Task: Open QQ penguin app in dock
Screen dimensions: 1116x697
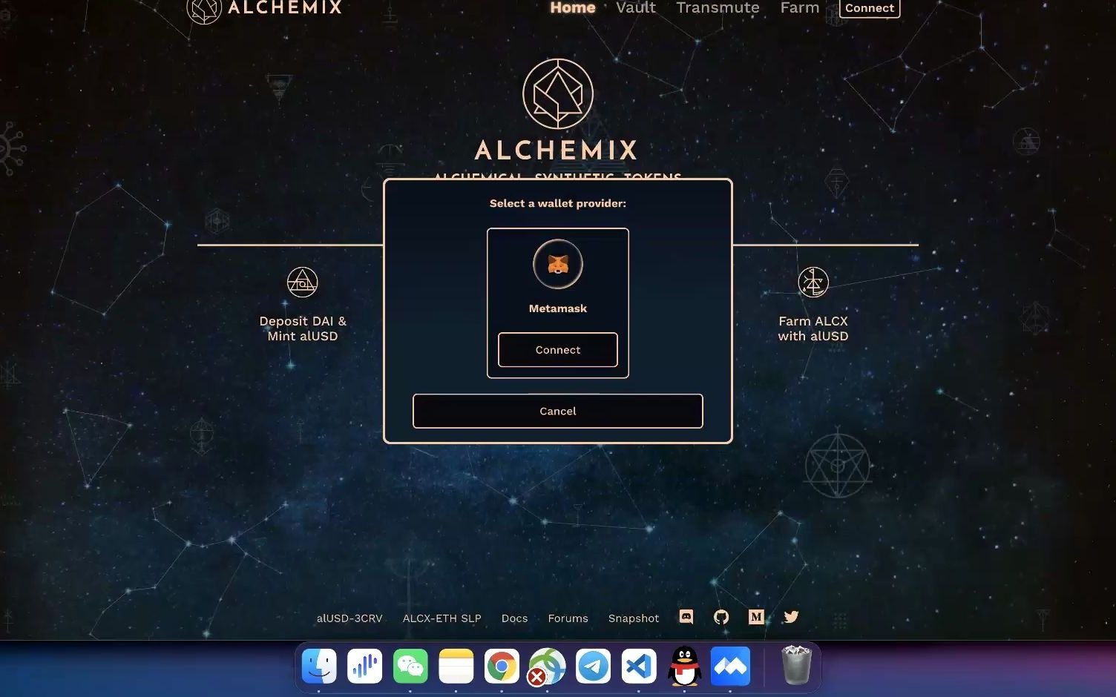Action: (684, 666)
